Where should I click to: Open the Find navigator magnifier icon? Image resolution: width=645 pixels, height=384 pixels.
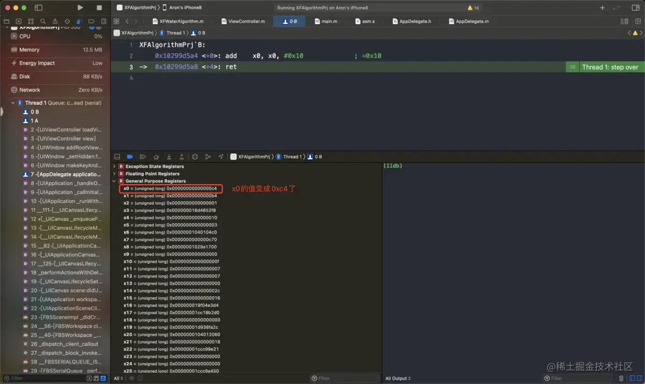click(42, 22)
